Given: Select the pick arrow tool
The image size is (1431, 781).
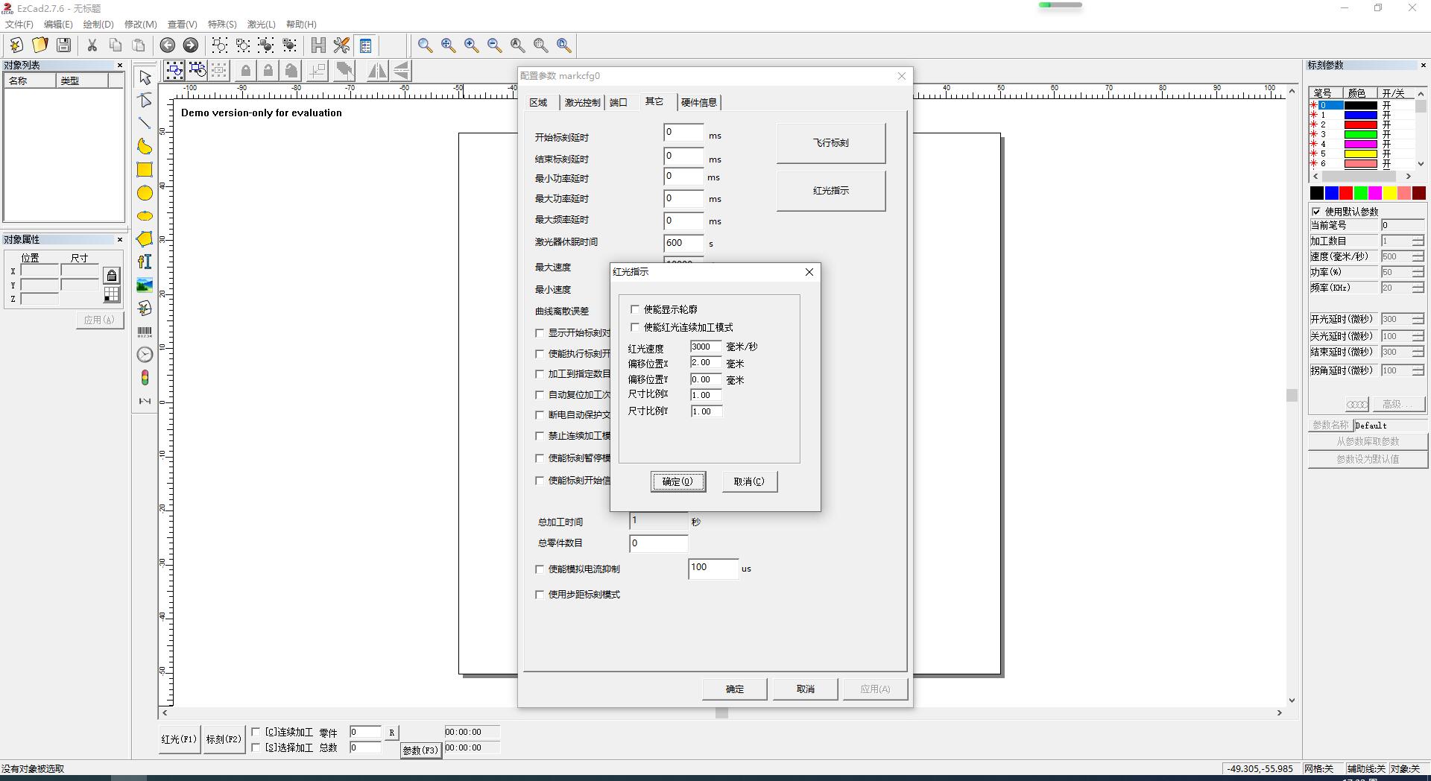Looking at the screenshot, I should pyautogui.click(x=145, y=78).
